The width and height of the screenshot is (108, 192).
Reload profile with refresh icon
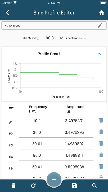click(x=33, y=186)
